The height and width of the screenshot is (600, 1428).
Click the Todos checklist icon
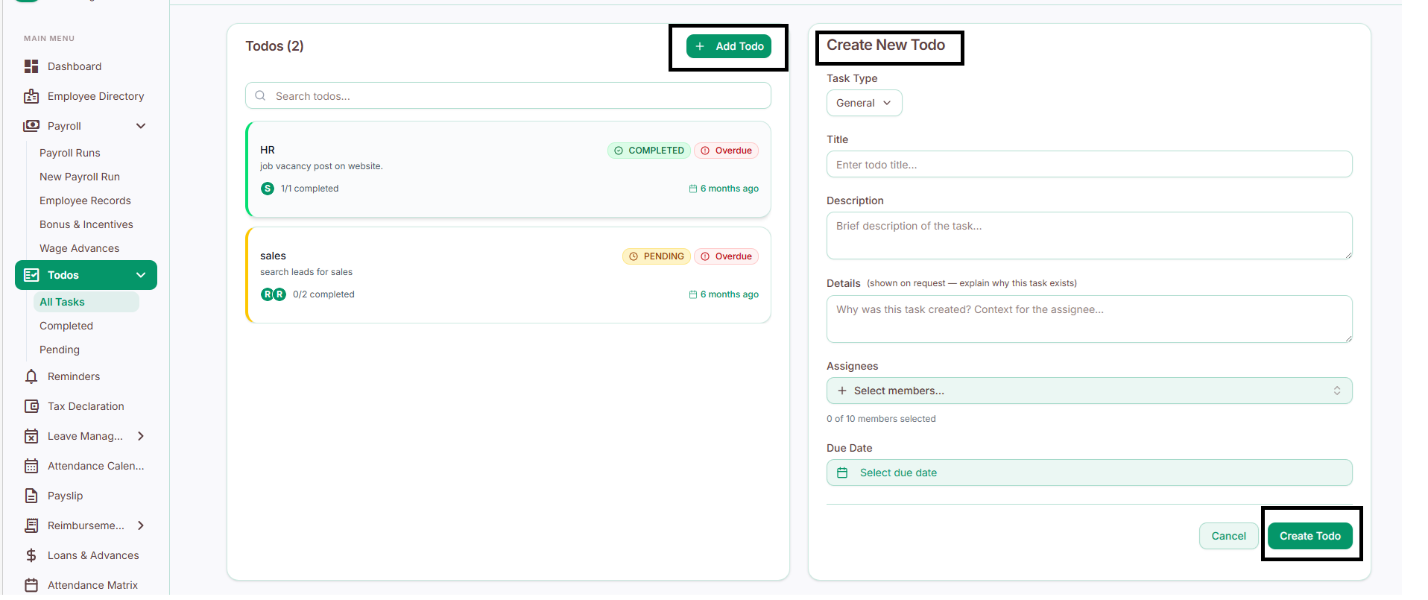[x=31, y=275]
